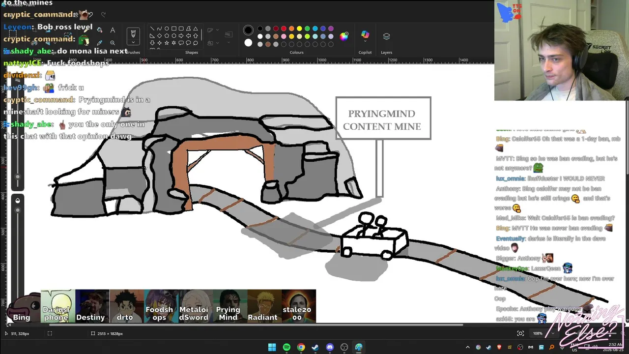Viewport: 629px width, 354px height.
Task: Select the secondary white Colour 2 circle
Action: pyautogui.click(x=248, y=43)
